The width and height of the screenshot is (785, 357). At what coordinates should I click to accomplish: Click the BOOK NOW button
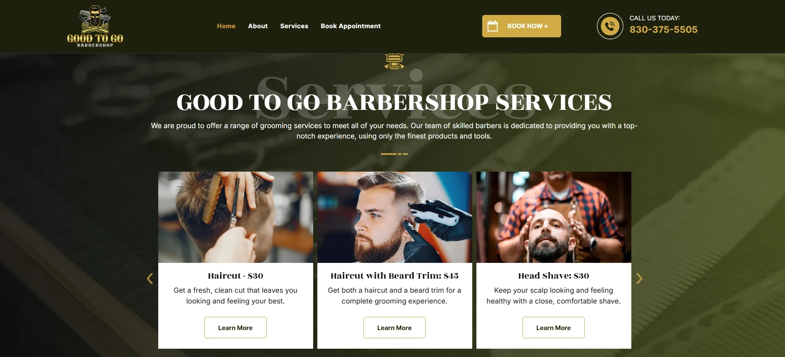(x=521, y=26)
